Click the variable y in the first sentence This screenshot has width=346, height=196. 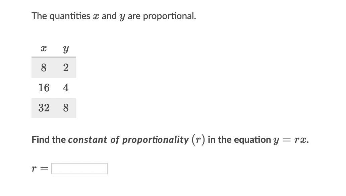point(122,17)
